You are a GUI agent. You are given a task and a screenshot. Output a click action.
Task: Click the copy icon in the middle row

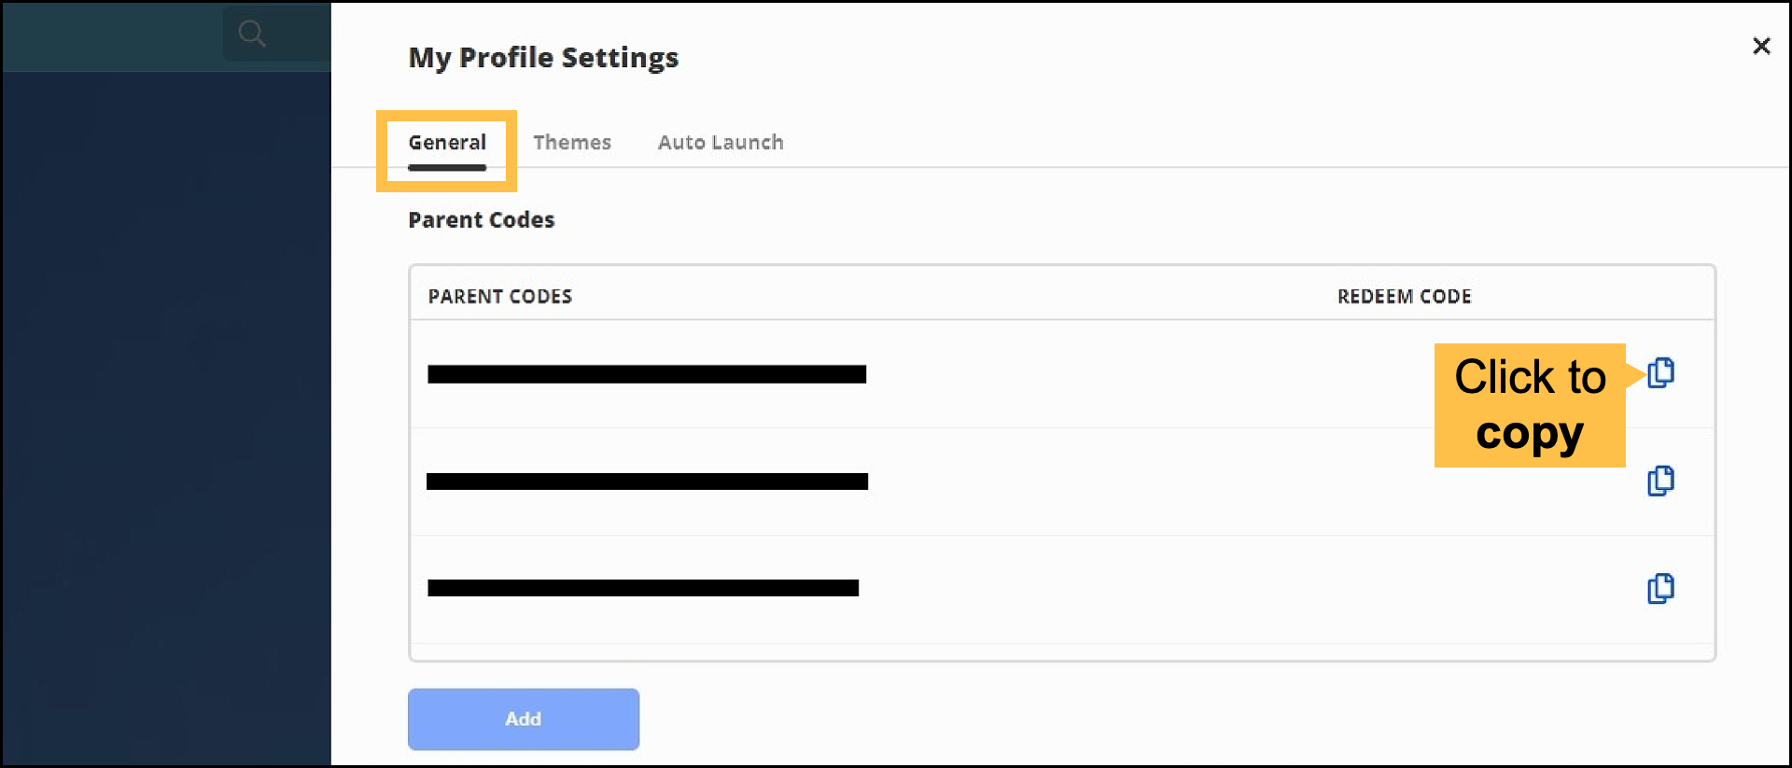[1661, 481]
